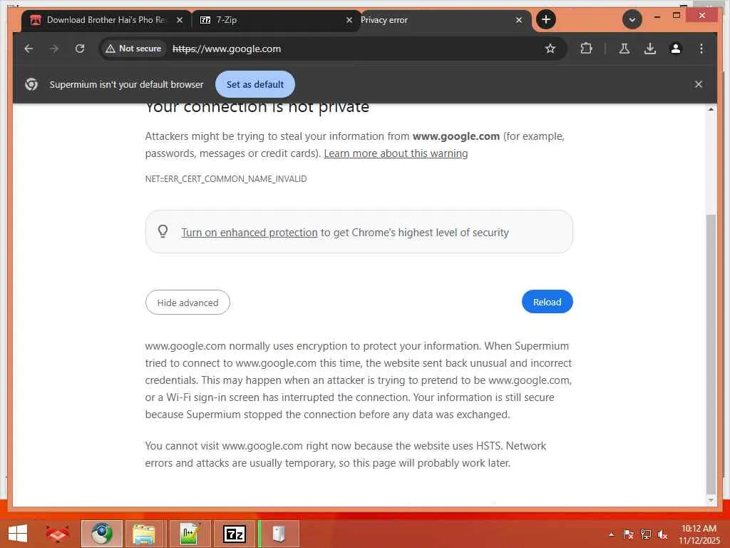Click the blue Reload button

click(x=547, y=302)
